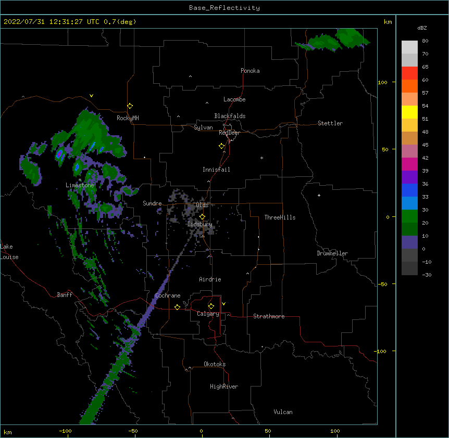Click the Lake Louise label
This screenshot has height=438, width=449.
pos(9,252)
